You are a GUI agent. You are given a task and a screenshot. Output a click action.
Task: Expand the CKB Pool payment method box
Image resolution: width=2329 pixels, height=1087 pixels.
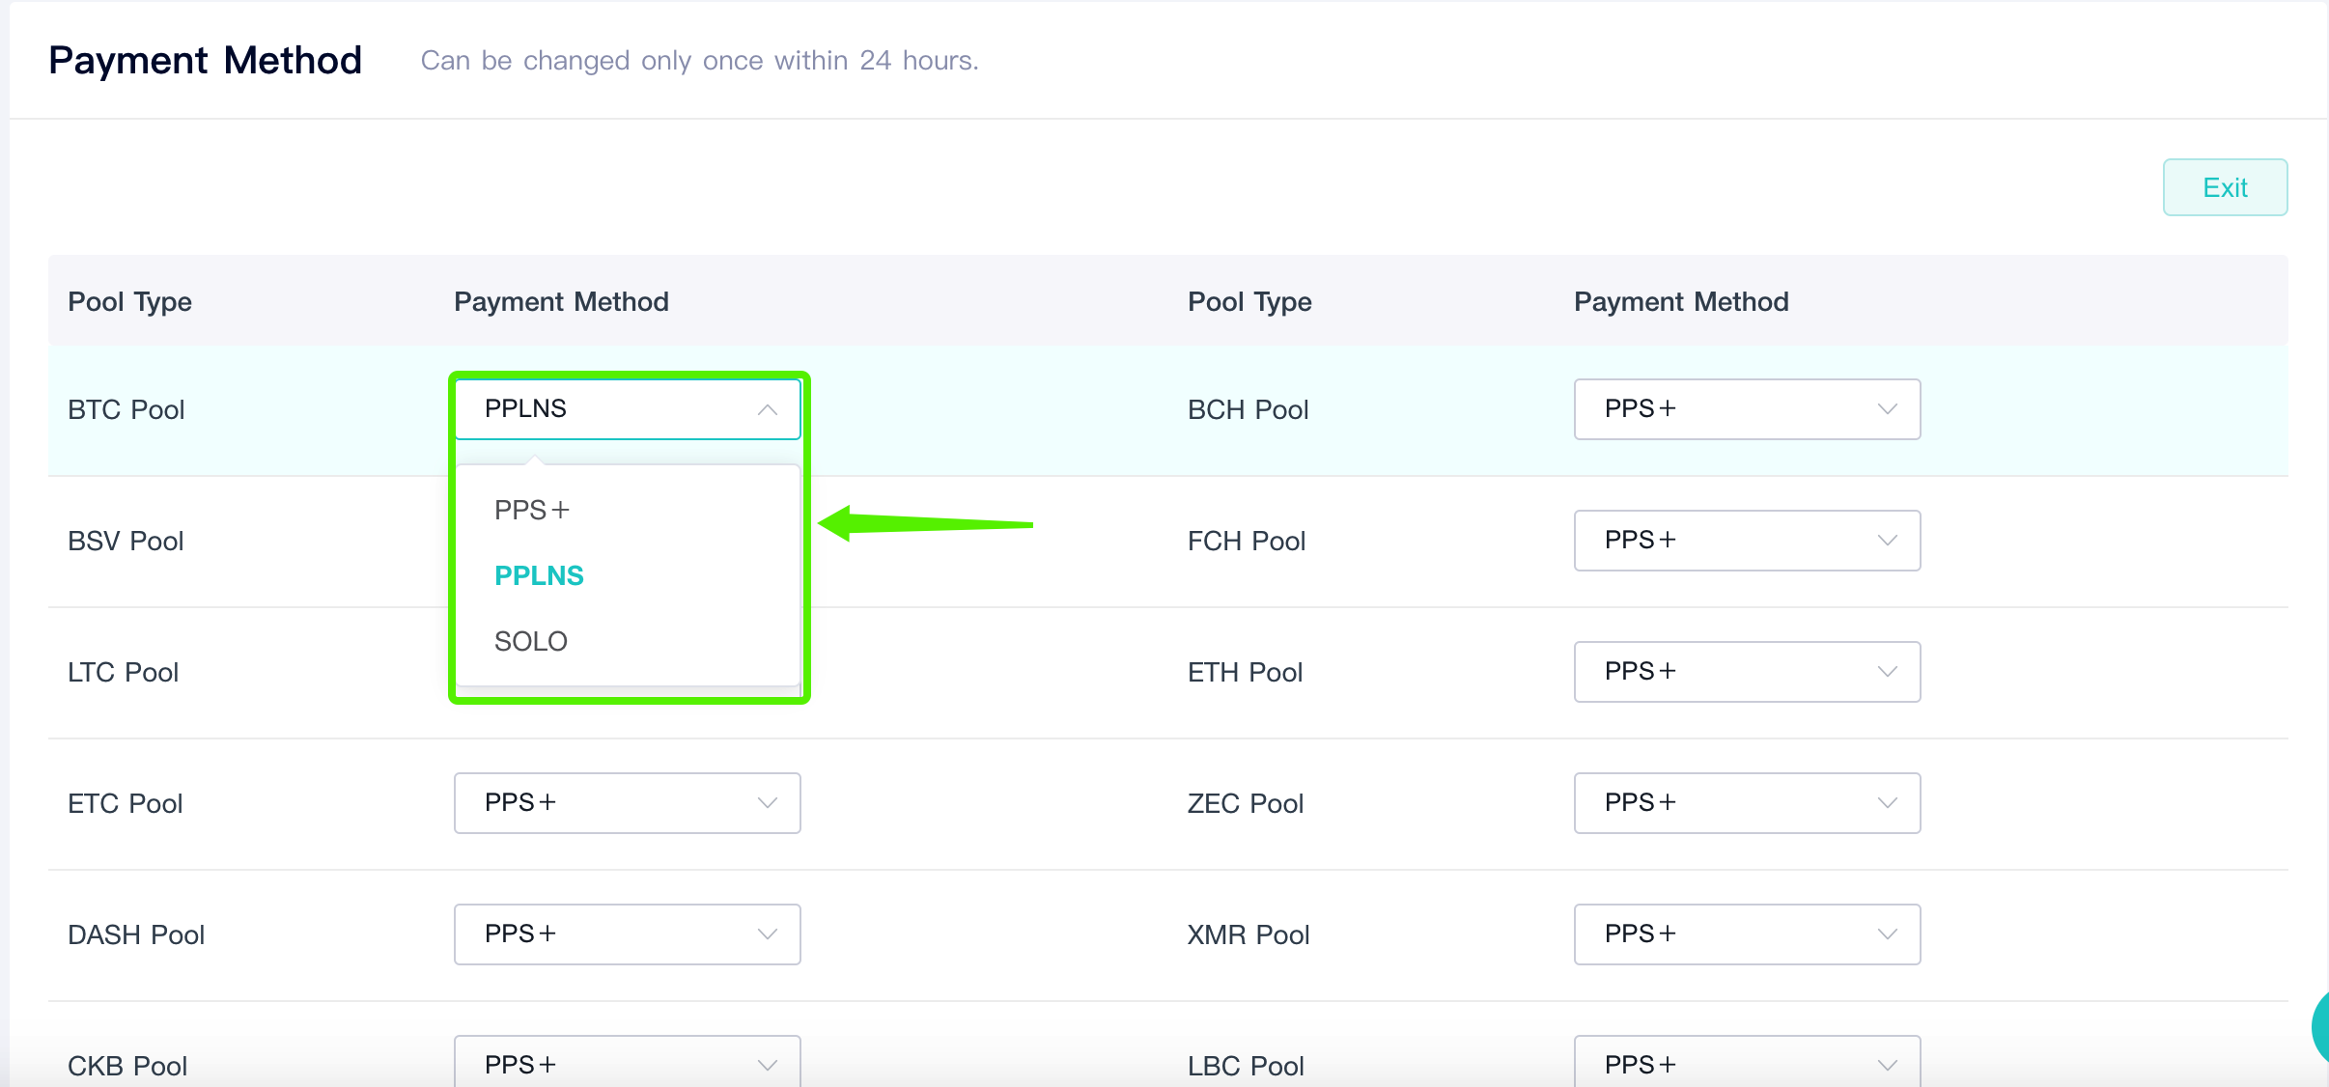pos(628,1062)
